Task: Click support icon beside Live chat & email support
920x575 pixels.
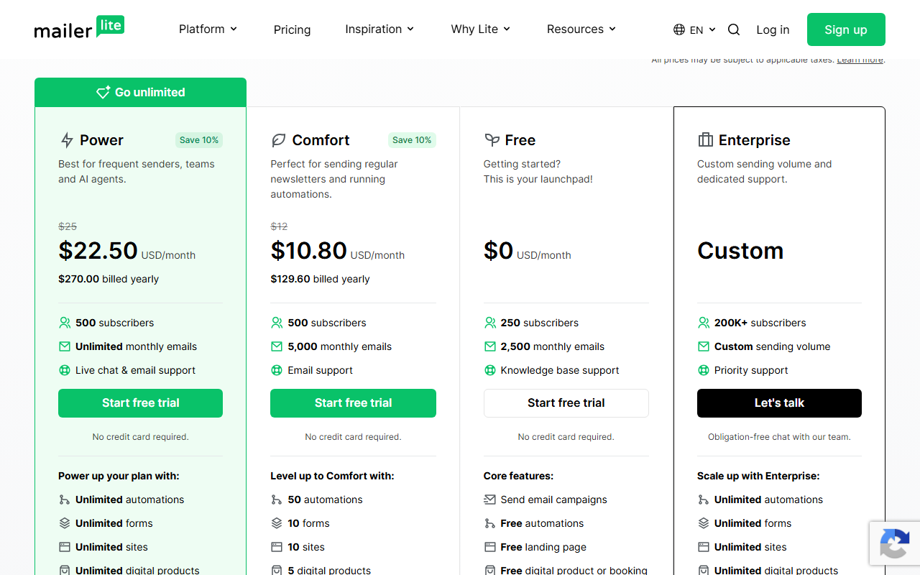Action: click(65, 370)
